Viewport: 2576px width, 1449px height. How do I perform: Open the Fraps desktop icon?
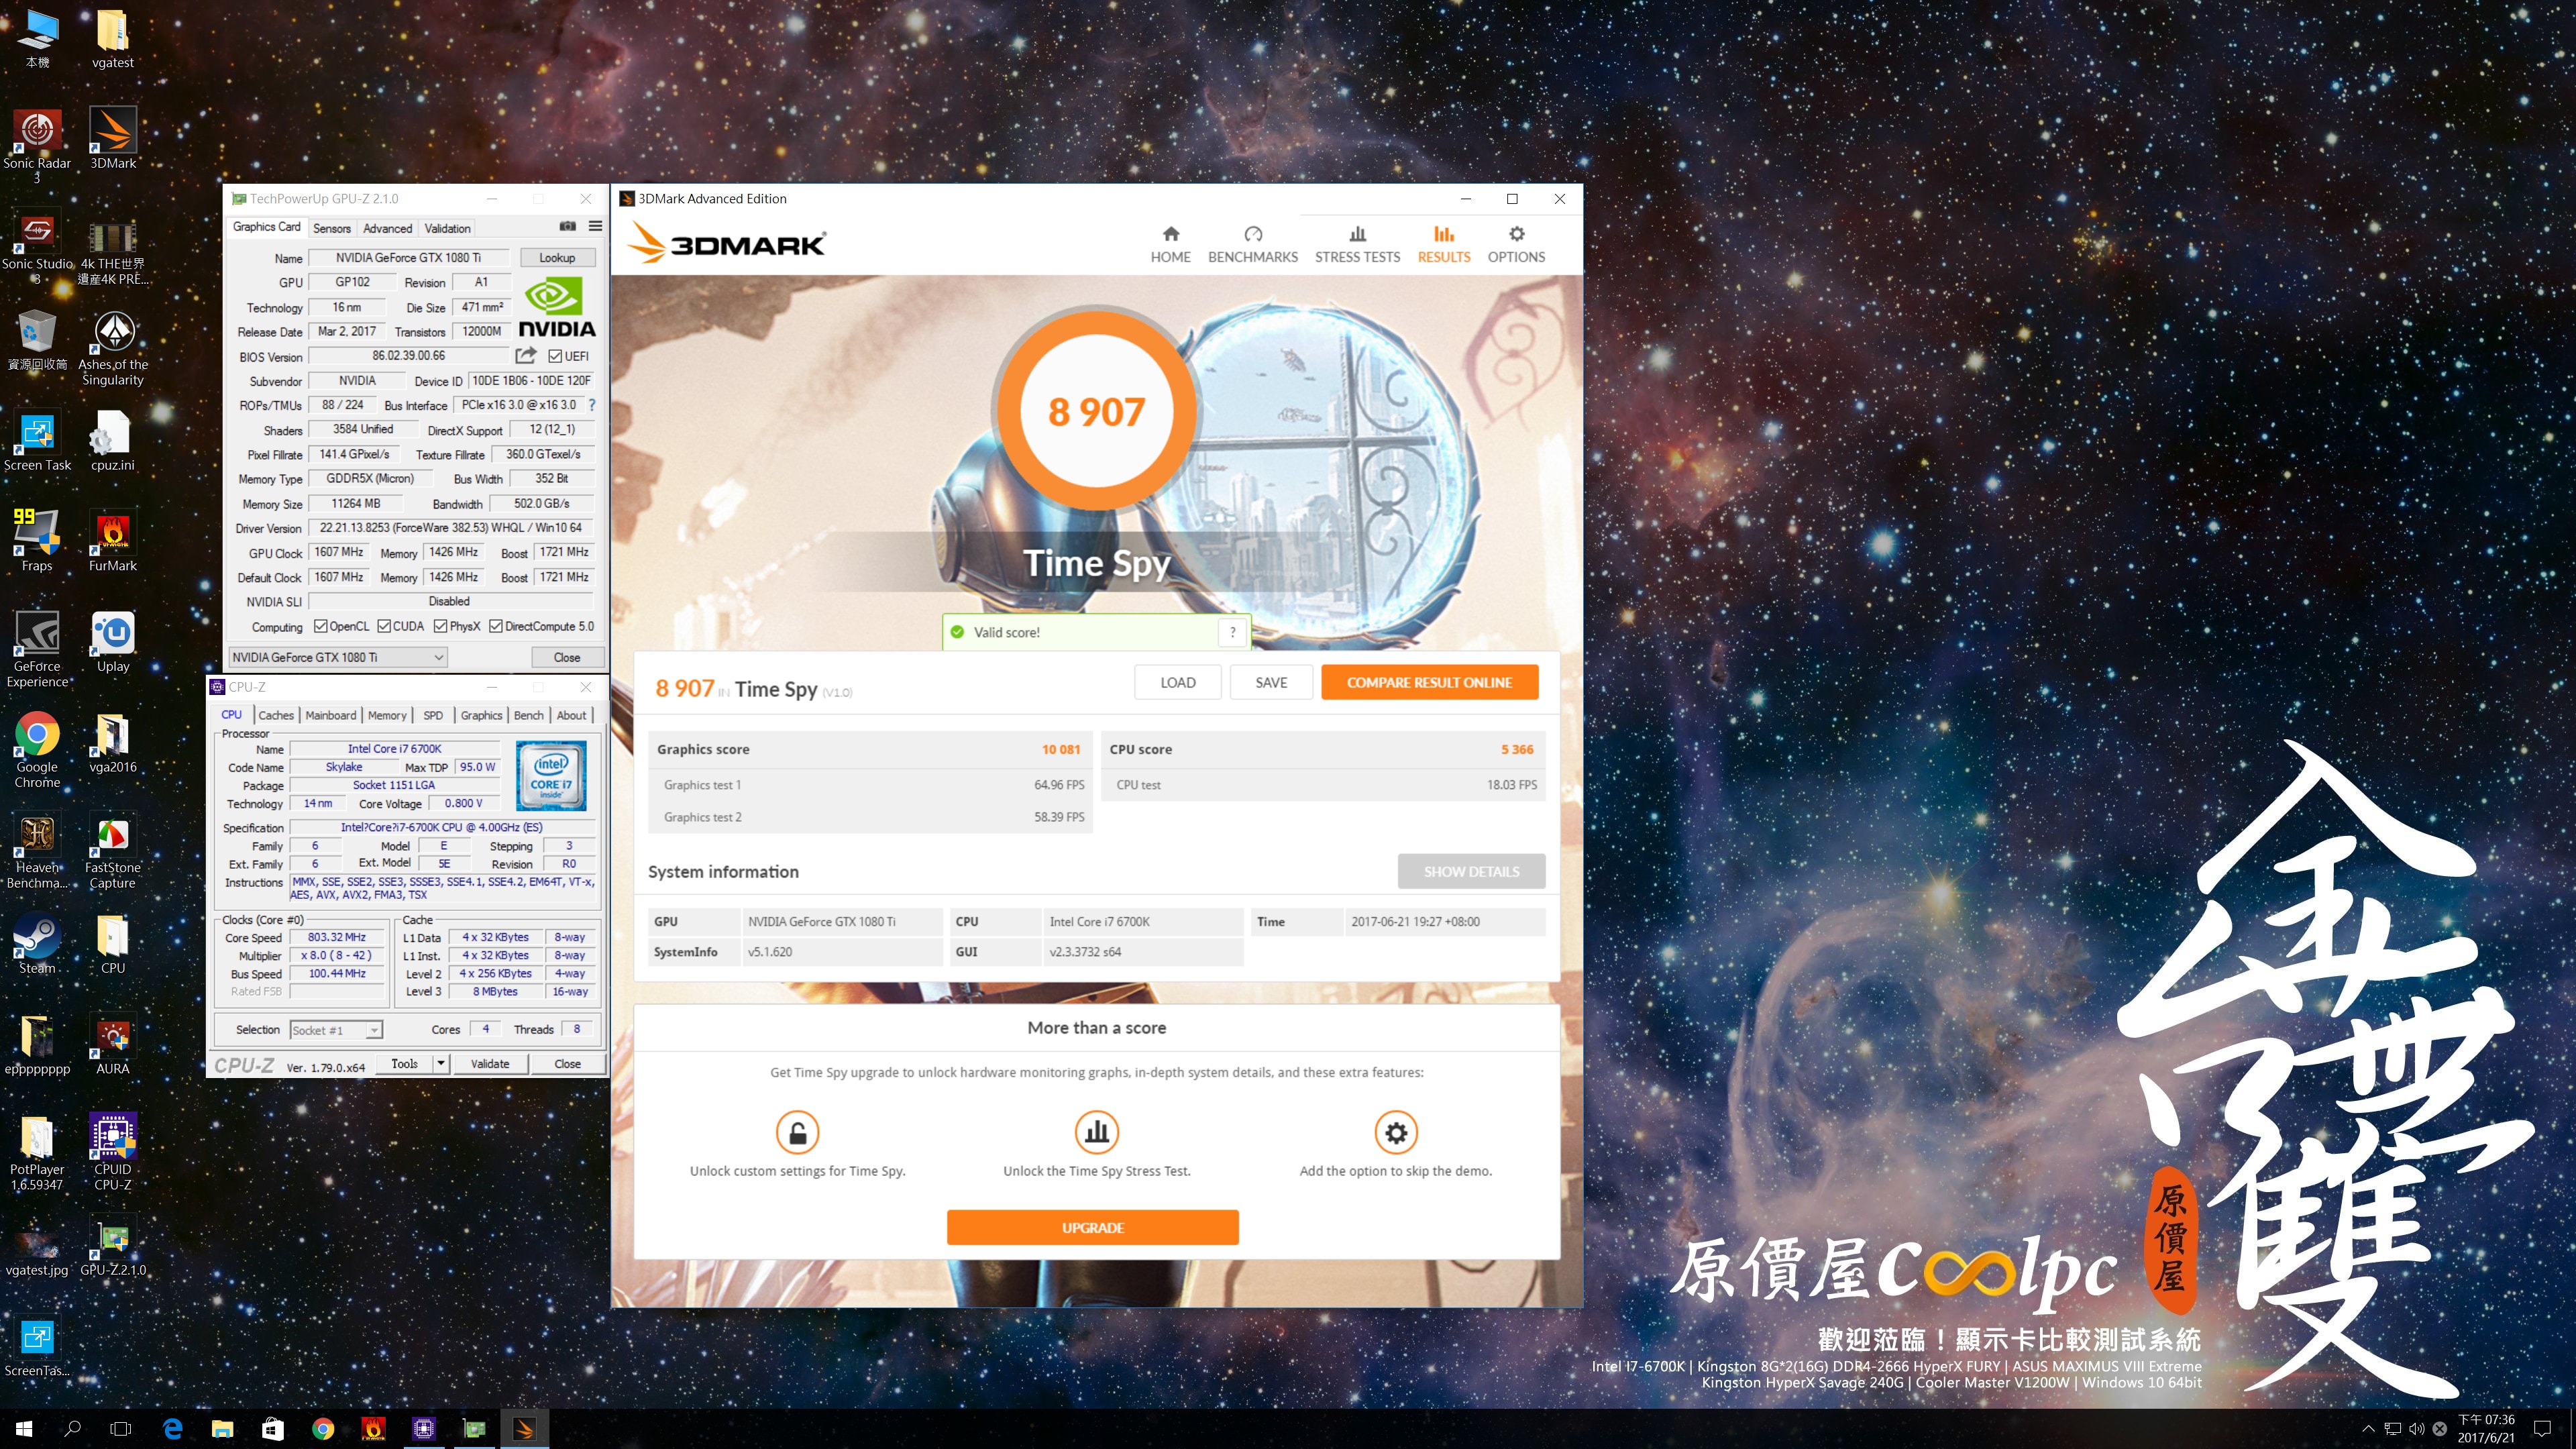tap(37, 541)
